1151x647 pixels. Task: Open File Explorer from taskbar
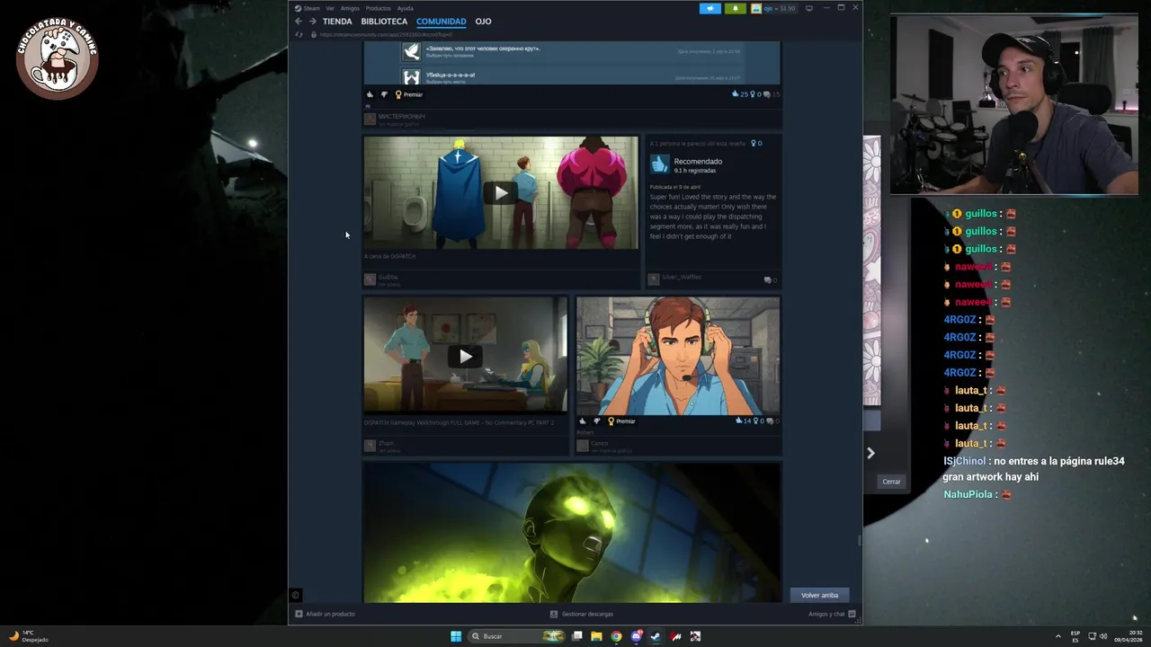pos(596,636)
